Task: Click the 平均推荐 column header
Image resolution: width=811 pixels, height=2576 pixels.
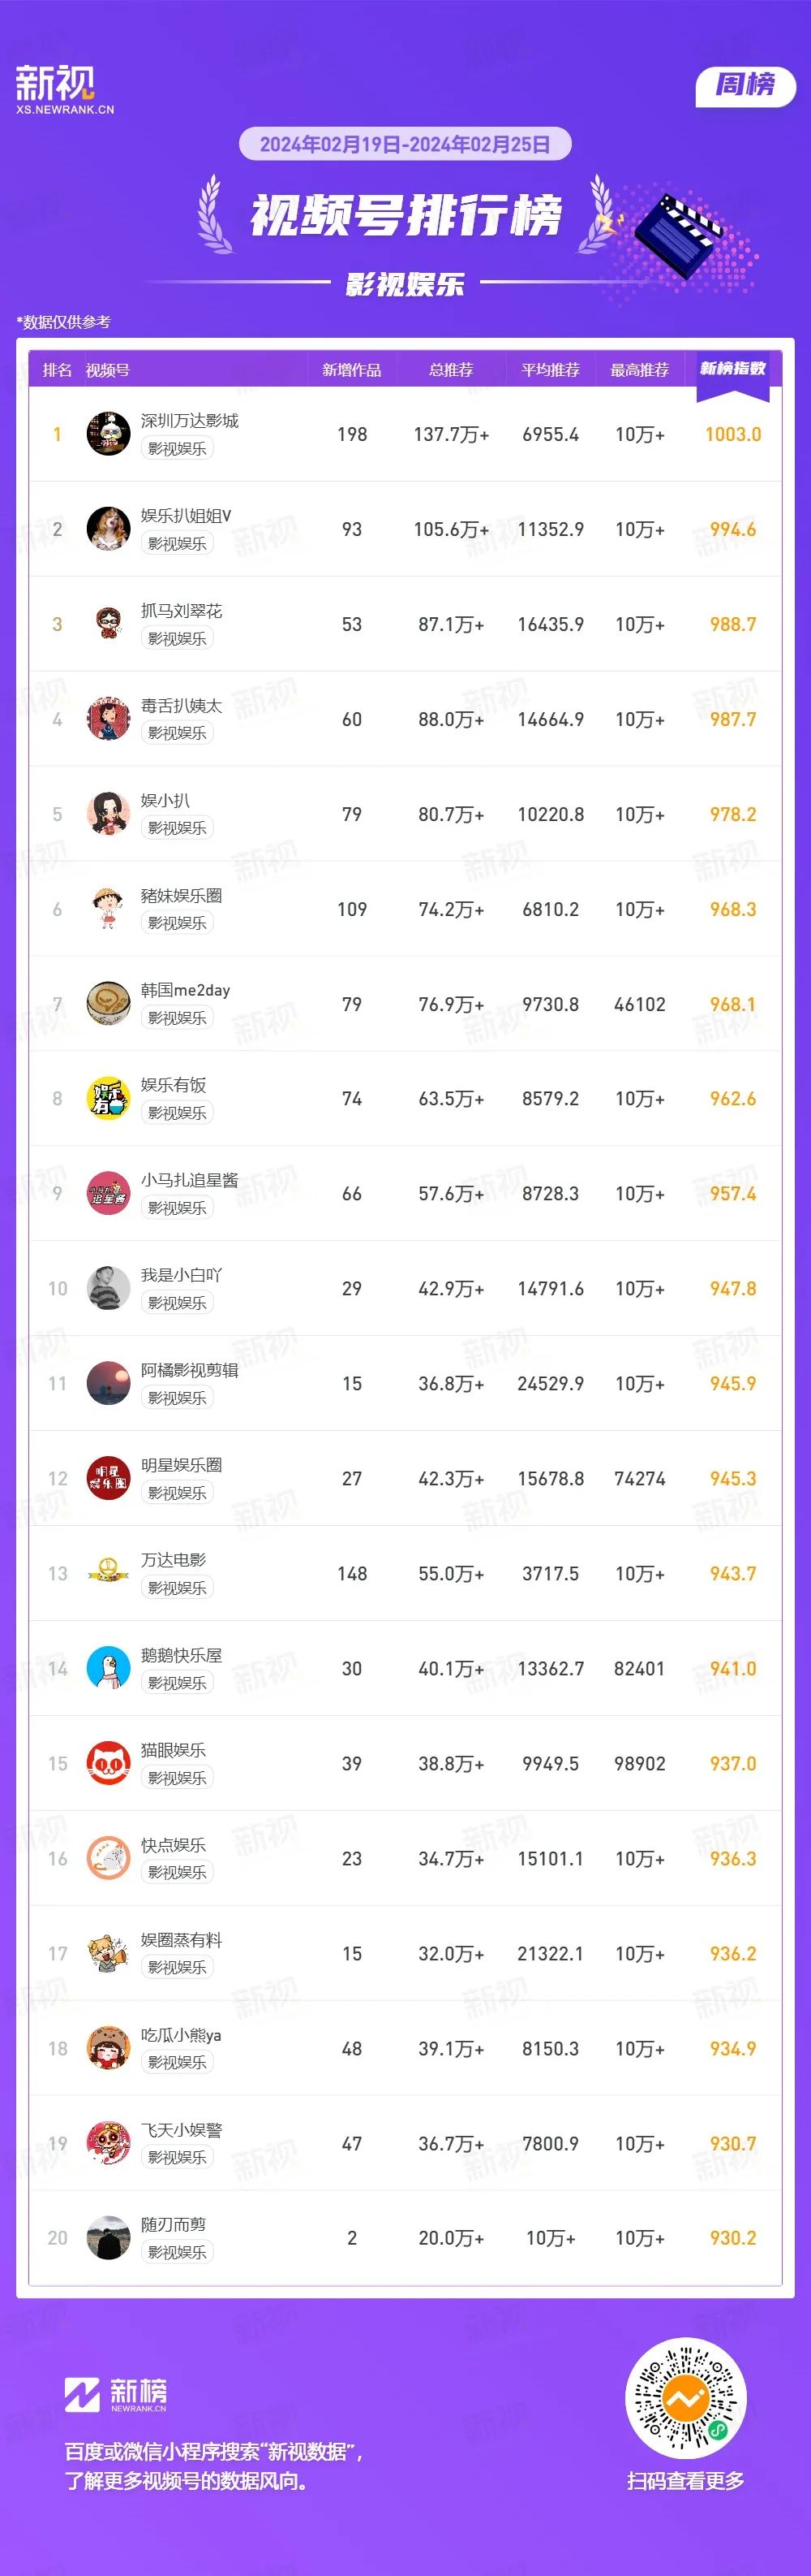Action: point(551,370)
